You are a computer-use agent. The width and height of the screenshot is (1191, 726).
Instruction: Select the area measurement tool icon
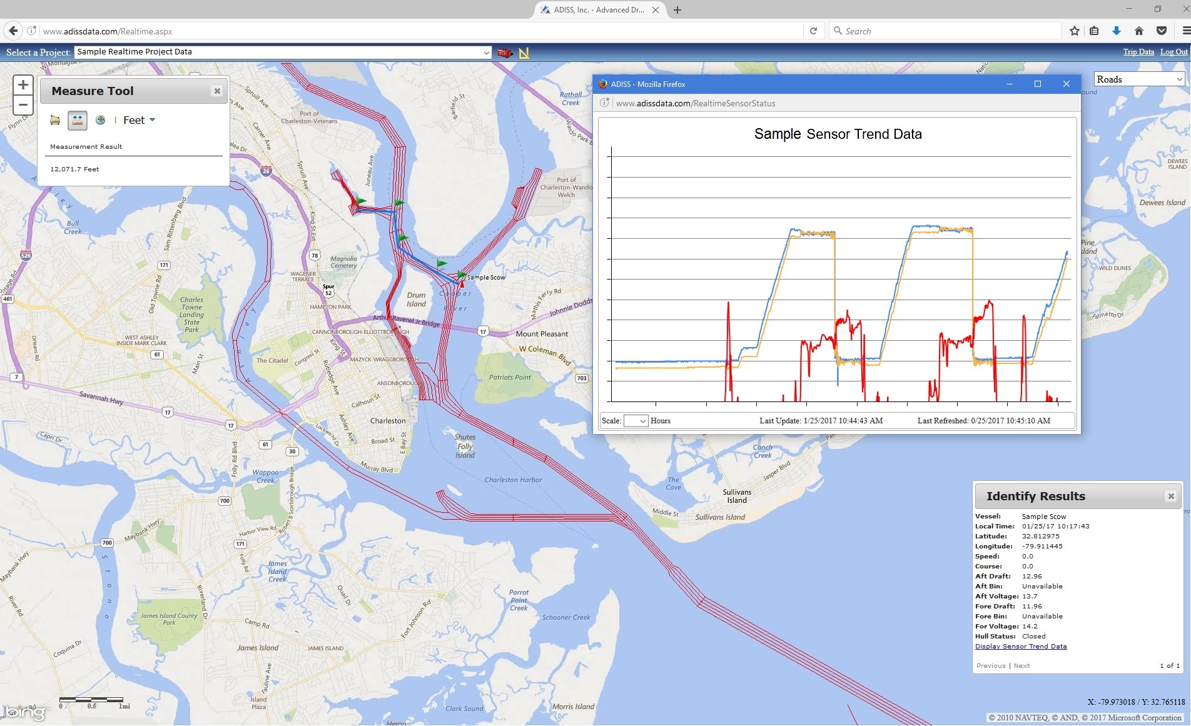(55, 120)
